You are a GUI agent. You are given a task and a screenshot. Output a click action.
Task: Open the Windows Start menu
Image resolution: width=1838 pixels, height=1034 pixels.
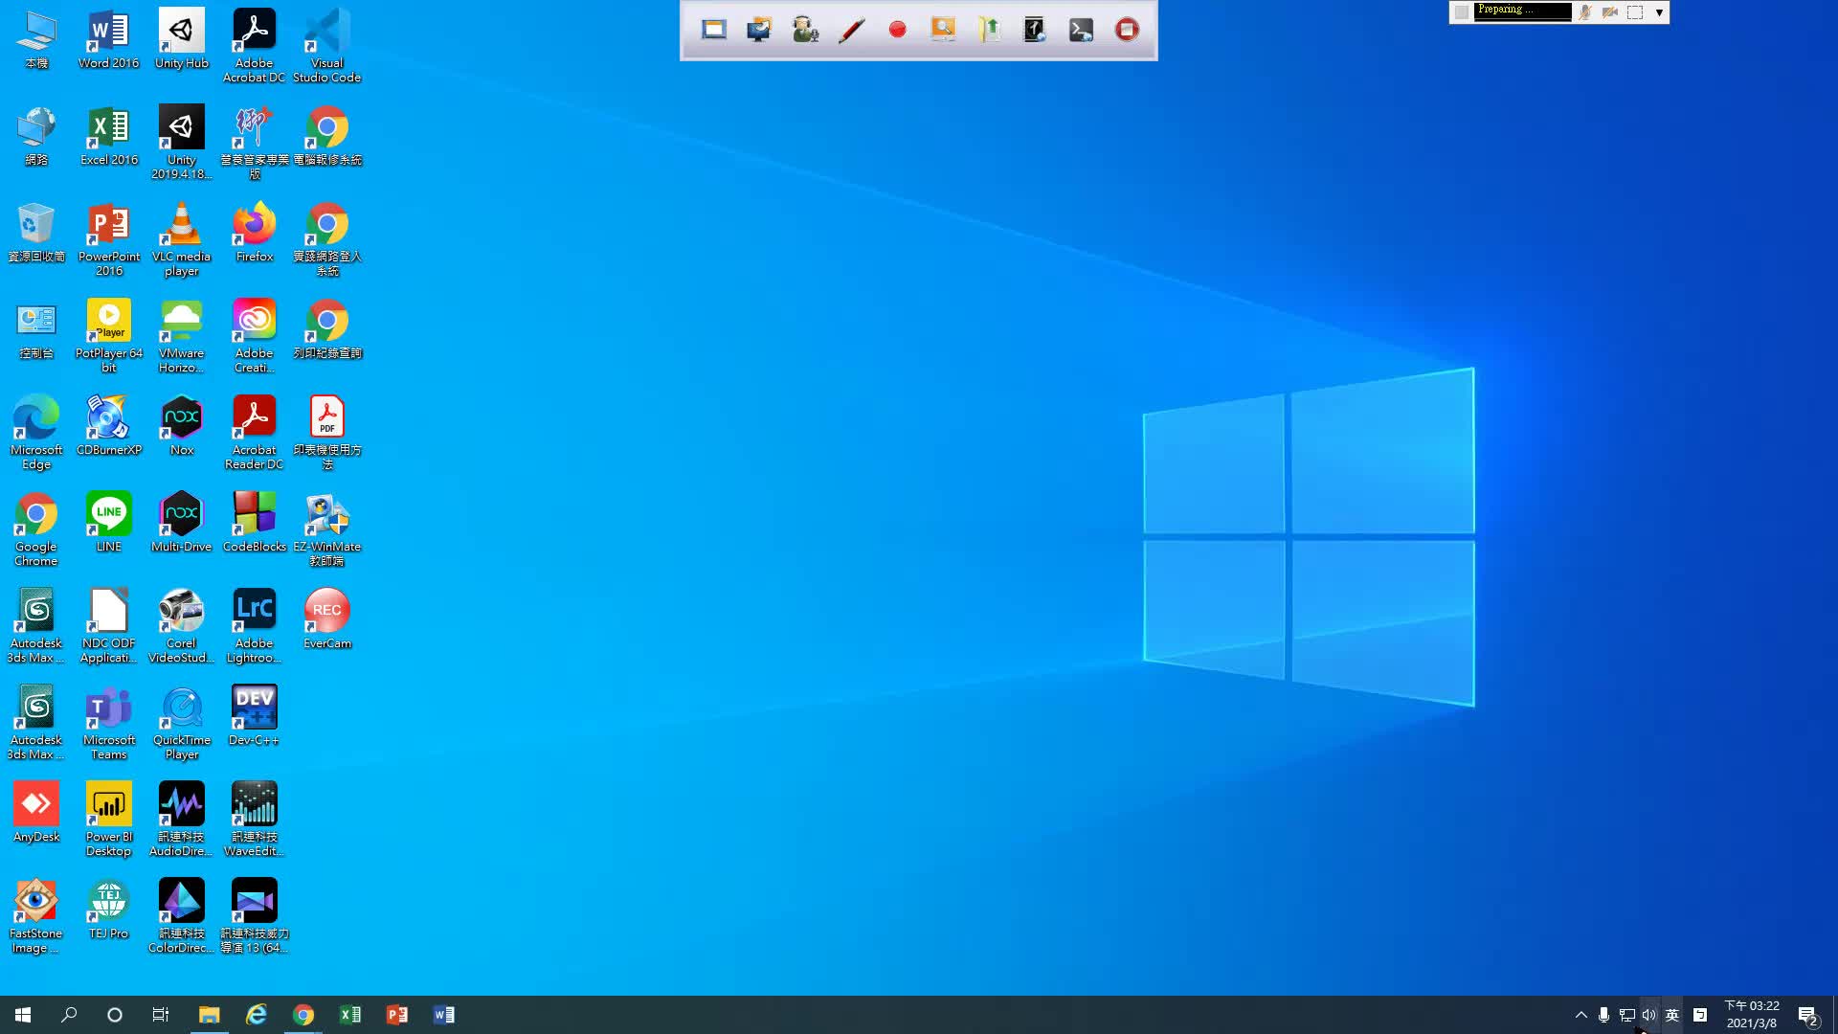23,1015
